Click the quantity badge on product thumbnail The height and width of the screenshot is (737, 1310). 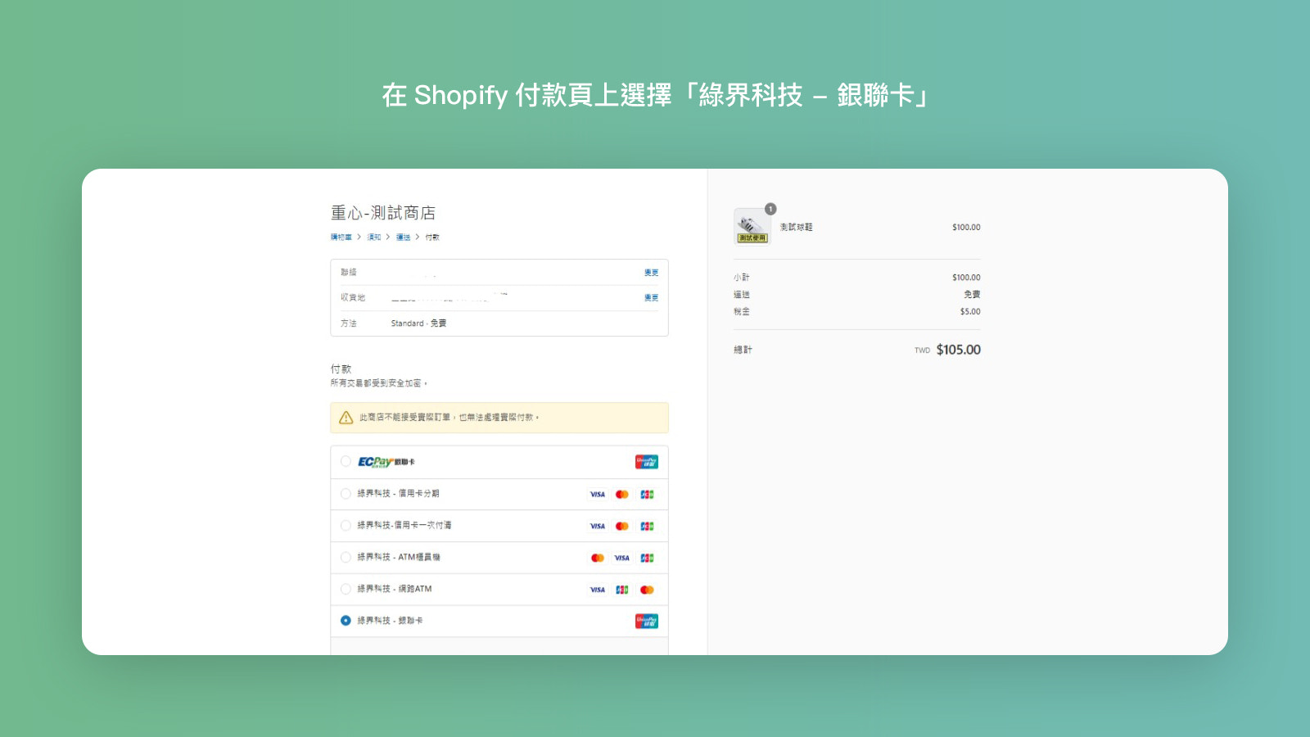770,209
